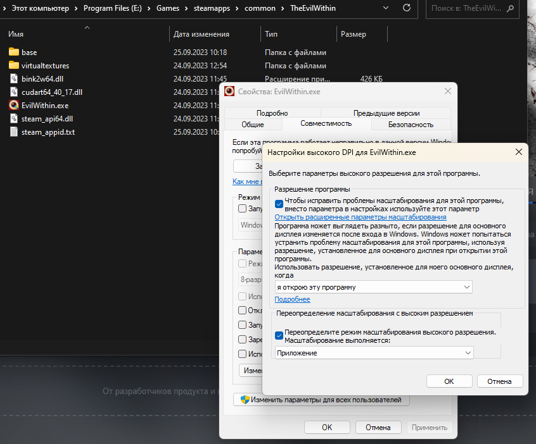Click the search magnifier icon
This screenshot has width=536, height=444.
[510, 8]
